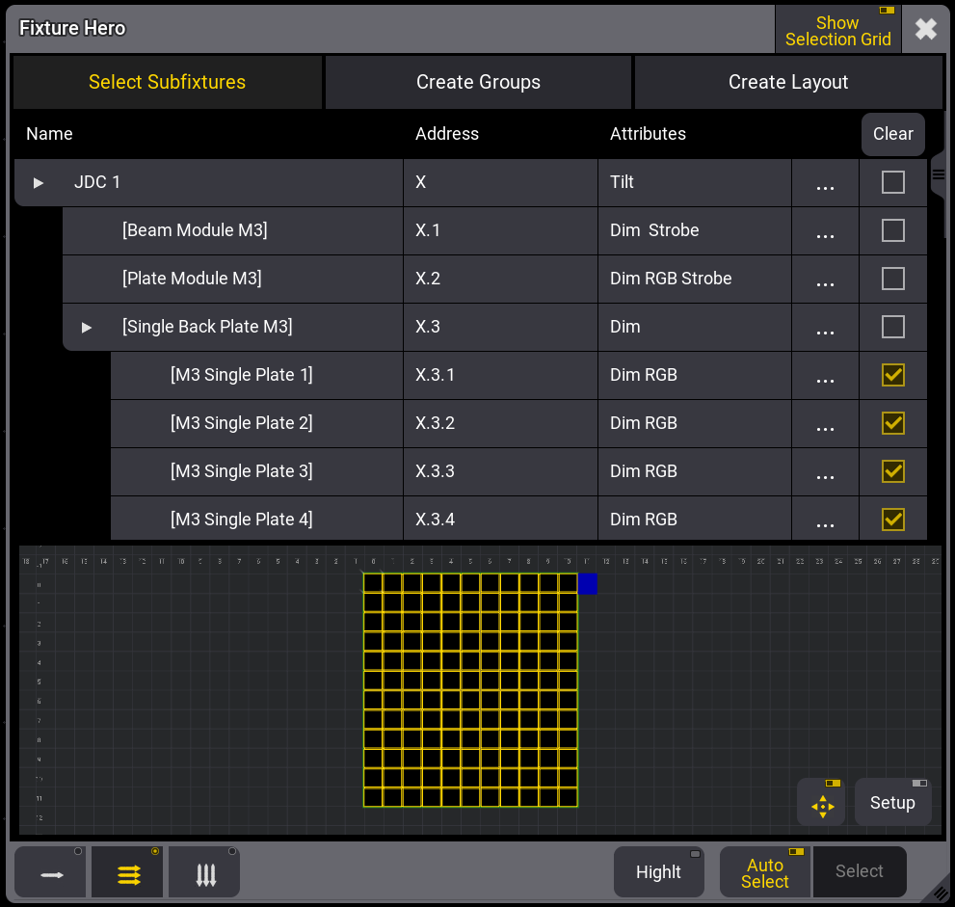Check the JDC 1 checkbox
This screenshot has width=955, height=907.
click(893, 182)
